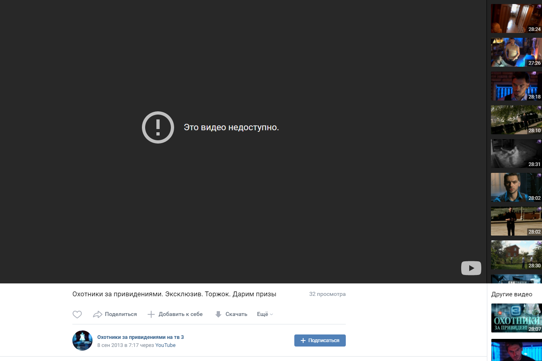Open the 28:31 video thumbnail
This screenshot has width=542, height=361.
click(516, 154)
